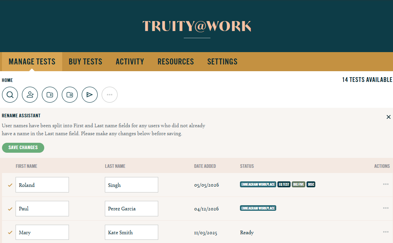This screenshot has width=393, height=243.
Task: Click Roland's Enneagram Workplace badge
Action: (258, 185)
